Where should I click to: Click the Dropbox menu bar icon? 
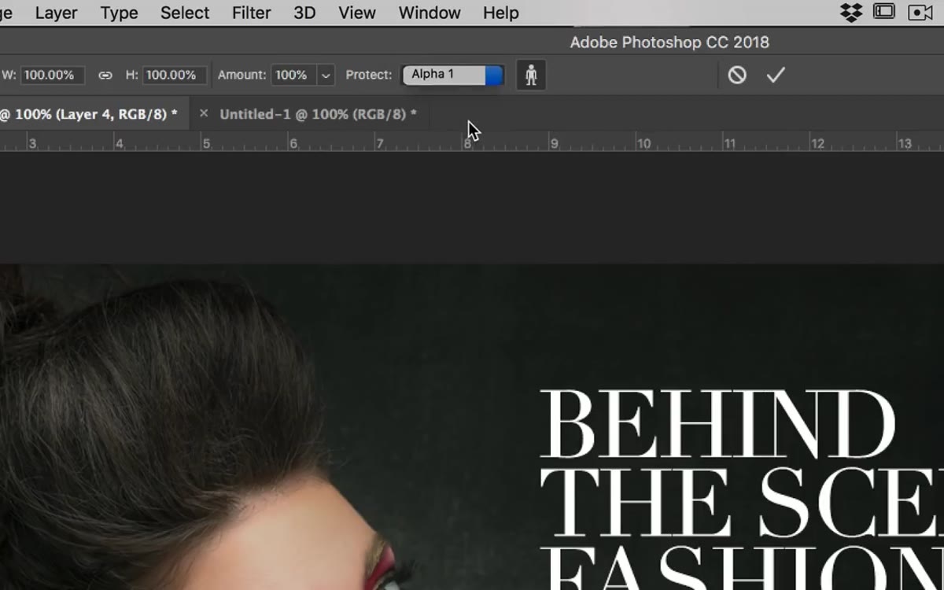851,13
